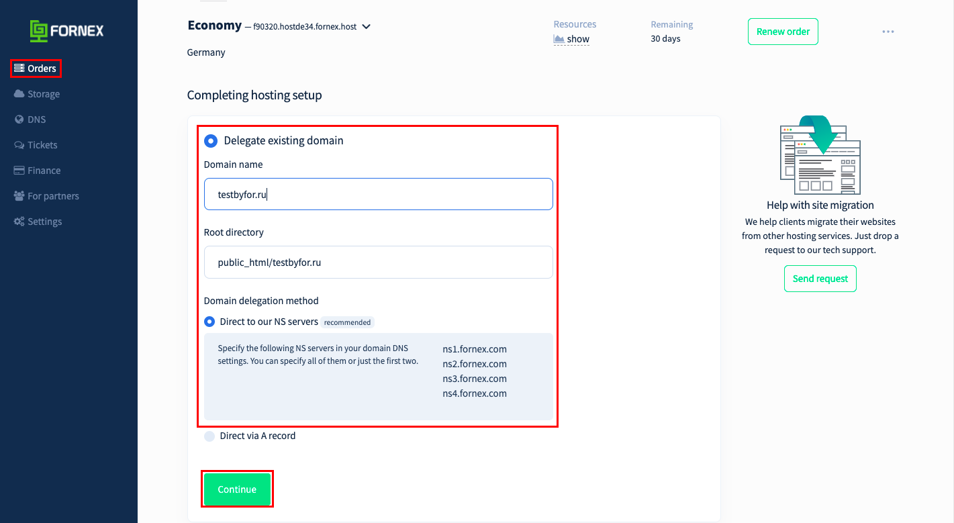Click the recommended badge
The width and height of the screenshot is (954, 523).
click(347, 322)
